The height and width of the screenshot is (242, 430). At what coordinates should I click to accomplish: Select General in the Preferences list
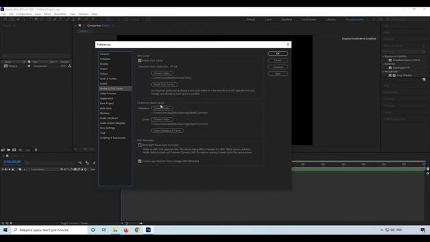pyautogui.click(x=104, y=54)
